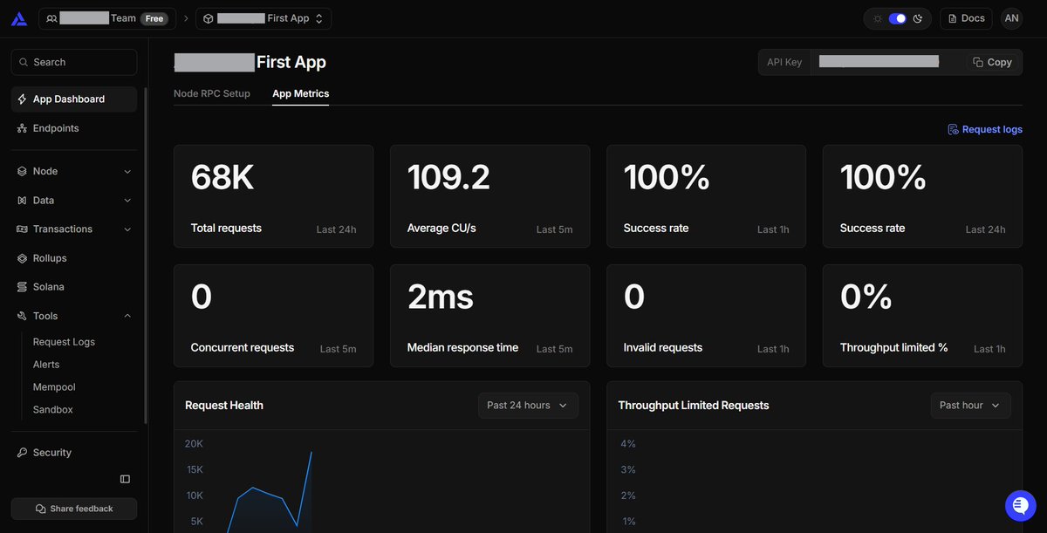Click the Transactions icon in sidebar
The image size is (1047, 533).
click(22, 229)
